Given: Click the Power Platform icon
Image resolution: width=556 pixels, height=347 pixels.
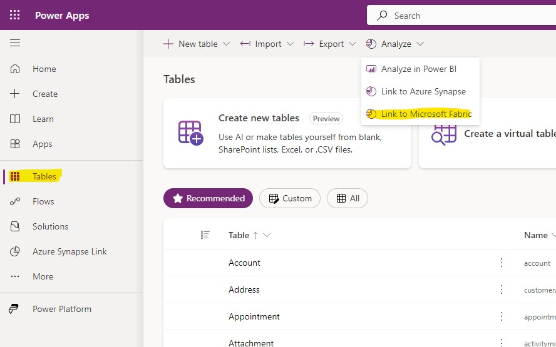Looking at the screenshot, I should pyautogui.click(x=14, y=309).
